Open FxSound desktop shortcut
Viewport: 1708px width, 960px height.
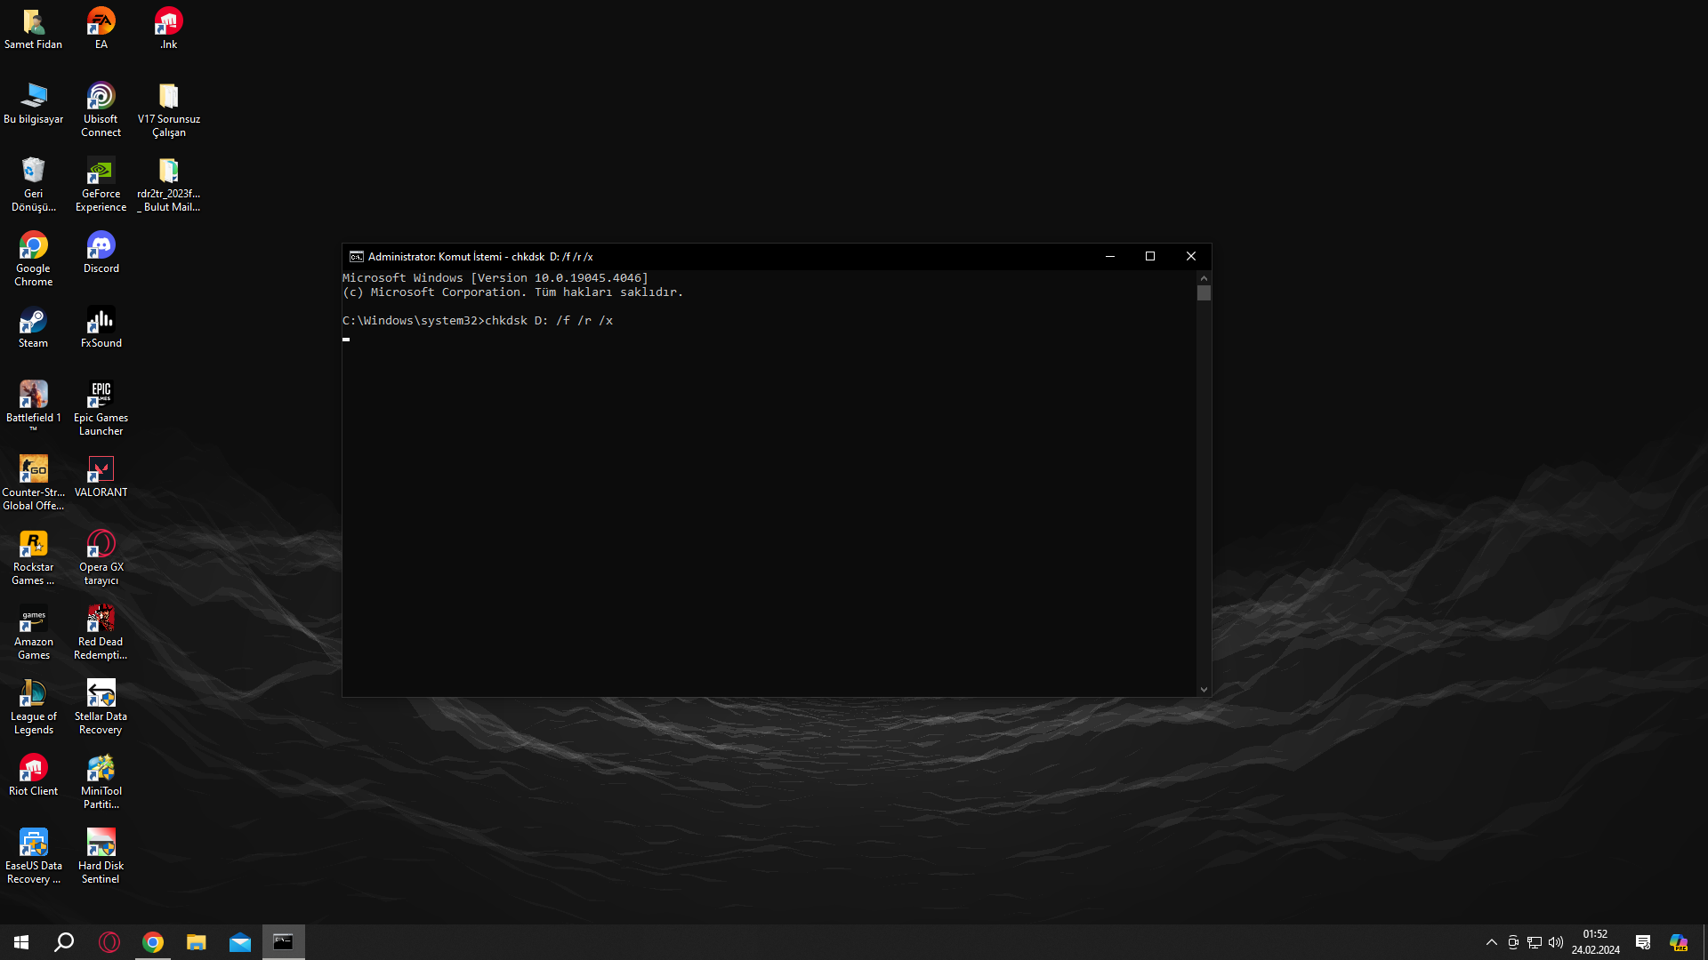pos(101,327)
